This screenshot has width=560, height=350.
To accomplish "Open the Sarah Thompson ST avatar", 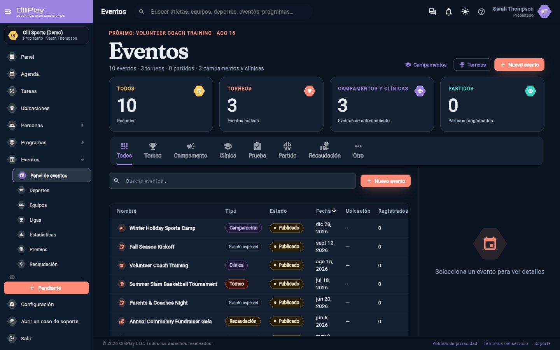I will (x=544, y=12).
